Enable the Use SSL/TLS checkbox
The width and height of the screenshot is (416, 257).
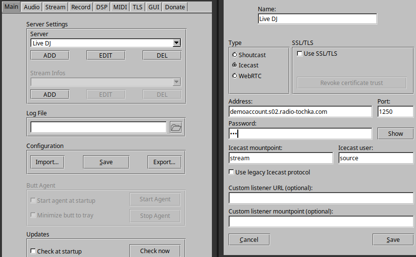pos(299,54)
